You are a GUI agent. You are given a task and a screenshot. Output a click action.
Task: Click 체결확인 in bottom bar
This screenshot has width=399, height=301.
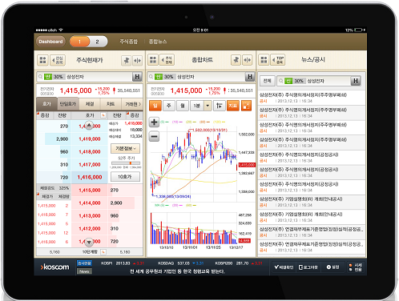tap(284, 267)
